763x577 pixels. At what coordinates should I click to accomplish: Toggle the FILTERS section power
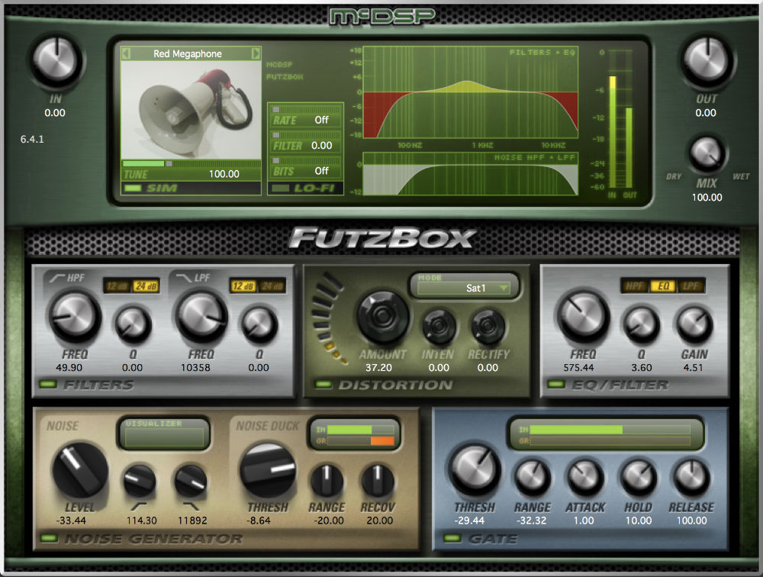pyautogui.click(x=47, y=385)
